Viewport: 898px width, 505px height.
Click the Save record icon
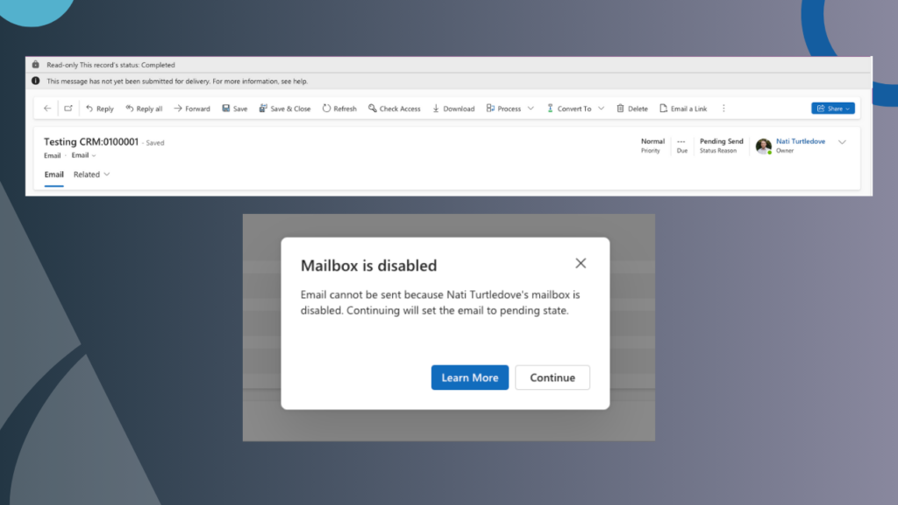[x=234, y=108]
